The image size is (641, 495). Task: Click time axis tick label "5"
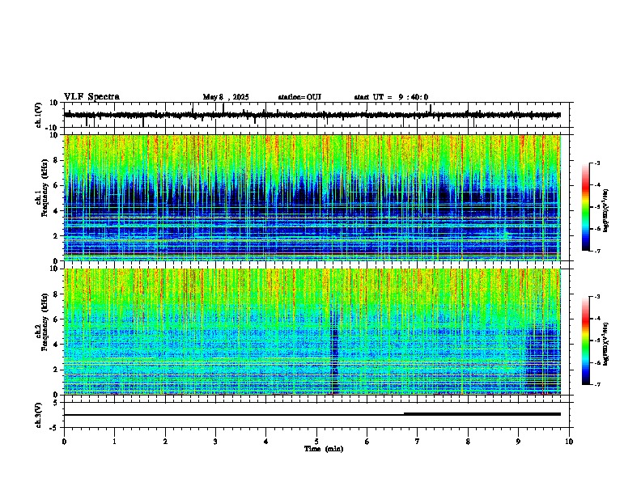(316, 442)
